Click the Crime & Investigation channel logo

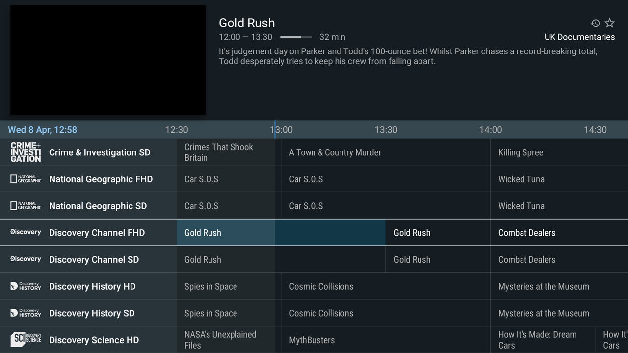point(26,152)
